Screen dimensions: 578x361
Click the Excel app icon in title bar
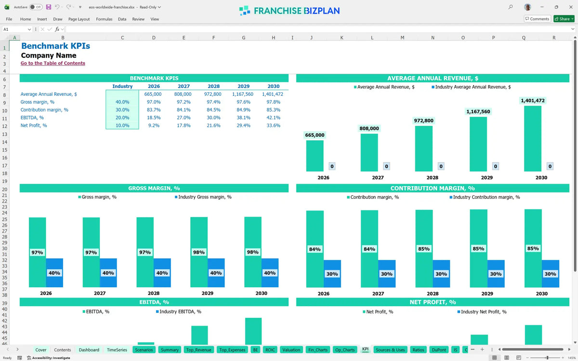pyautogui.click(x=6, y=7)
